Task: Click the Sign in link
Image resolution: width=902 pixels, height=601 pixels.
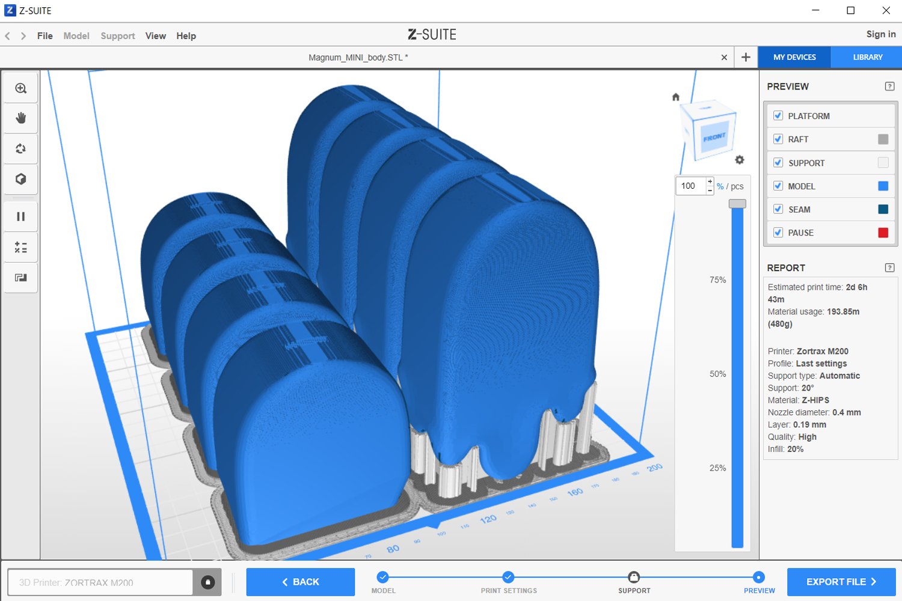Action: 881,34
